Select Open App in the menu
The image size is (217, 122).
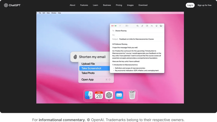coord(96,79)
